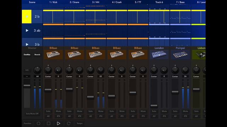Select the 3 / HH track header

click(95, 2)
